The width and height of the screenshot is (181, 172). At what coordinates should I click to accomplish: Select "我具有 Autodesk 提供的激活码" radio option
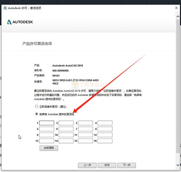tap(36, 114)
